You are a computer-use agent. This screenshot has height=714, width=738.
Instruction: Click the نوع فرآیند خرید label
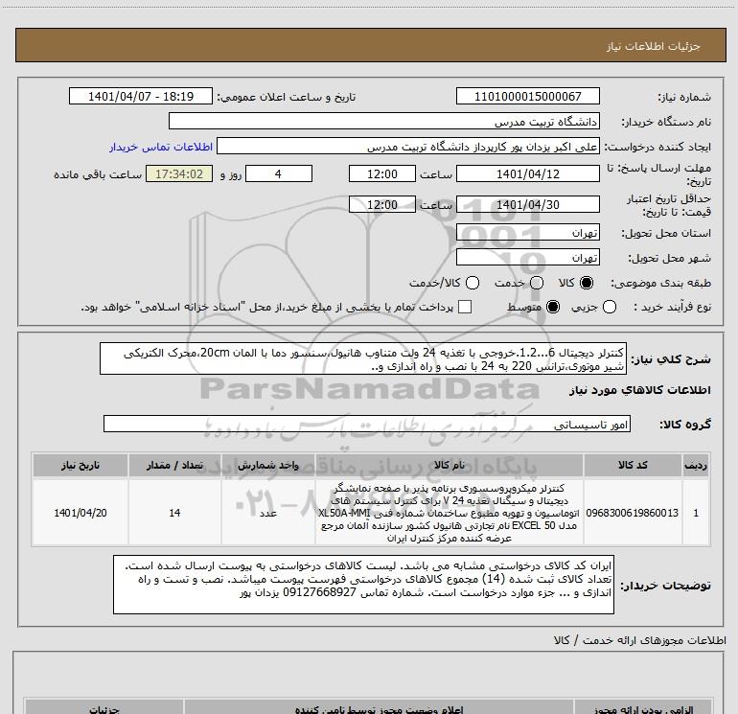[672, 307]
